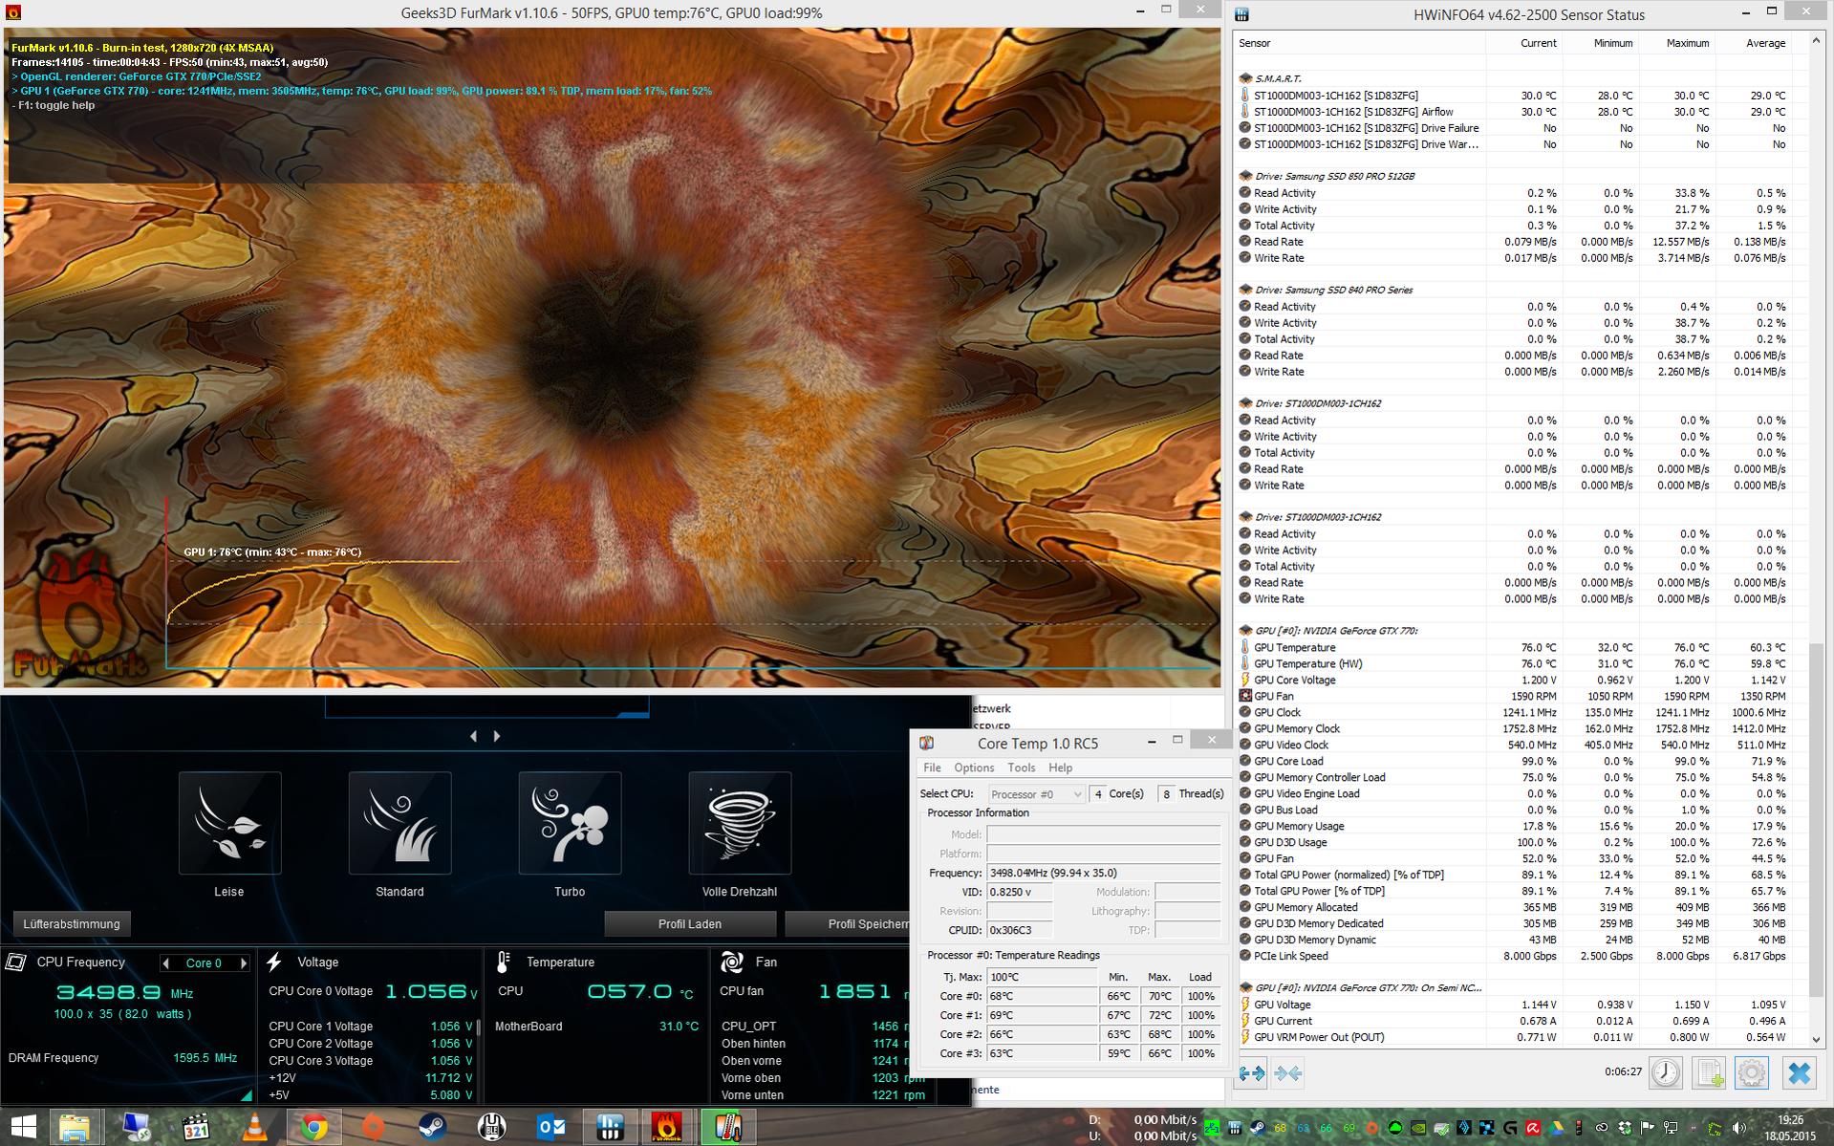Image resolution: width=1834 pixels, height=1146 pixels.
Task: Click HWiNFO shrink columns arrows button
Action: tap(1287, 1073)
